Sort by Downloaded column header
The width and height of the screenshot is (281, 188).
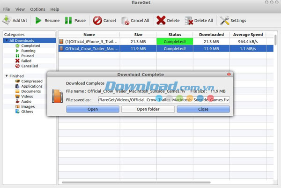coord(211,34)
